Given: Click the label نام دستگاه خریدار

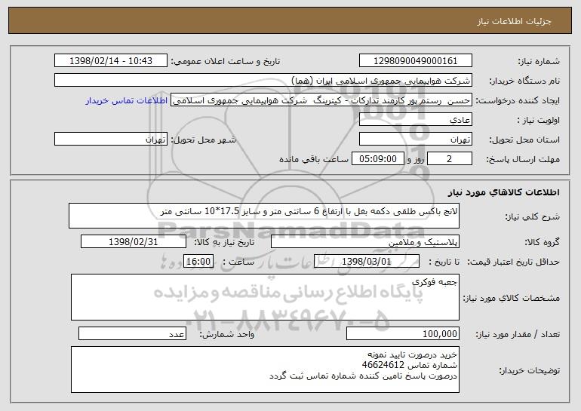Looking at the screenshot, I should 524,81.
